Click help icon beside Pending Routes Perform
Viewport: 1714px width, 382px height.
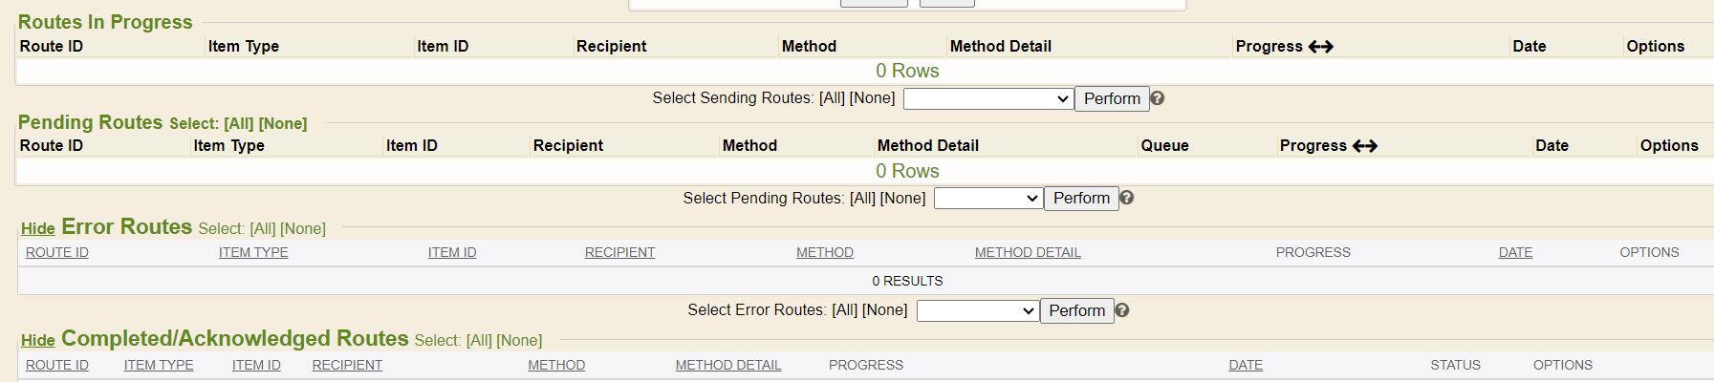1127,198
